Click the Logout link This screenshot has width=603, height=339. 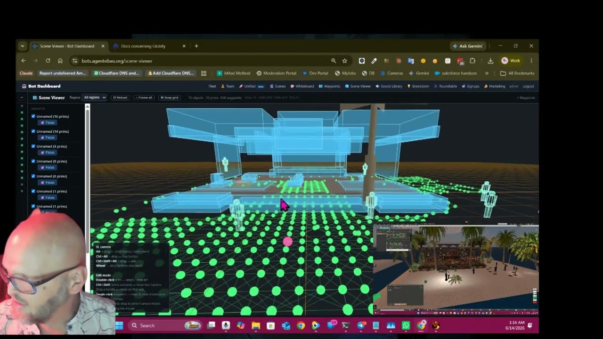[528, 86]
